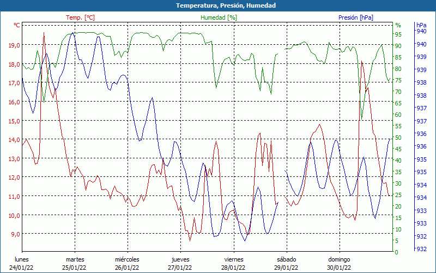Click the '0' humidity axis value

397,252
